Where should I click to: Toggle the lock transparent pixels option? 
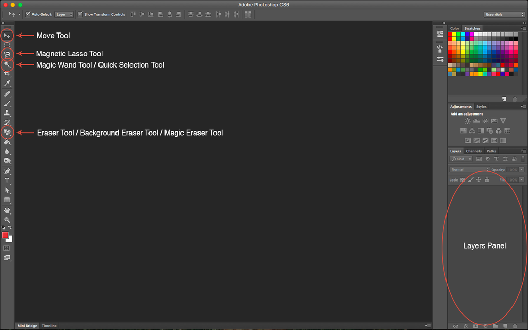(463, 179)
